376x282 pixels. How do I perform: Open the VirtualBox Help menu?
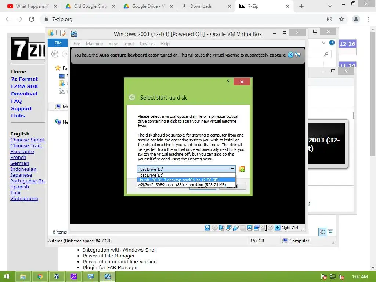(165, 43)
